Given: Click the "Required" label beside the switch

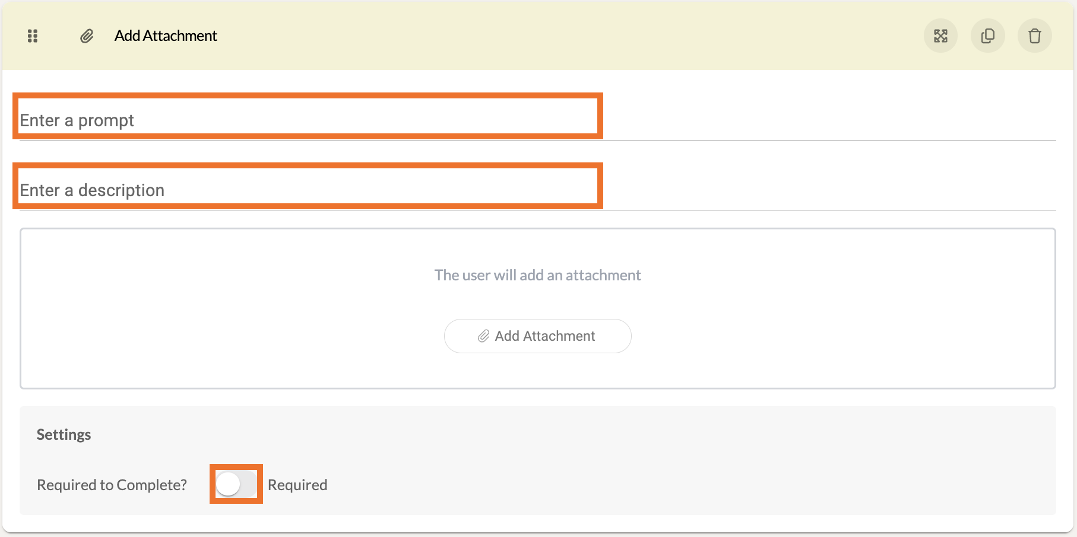Looking at the screenshot, I should (297, 485).
